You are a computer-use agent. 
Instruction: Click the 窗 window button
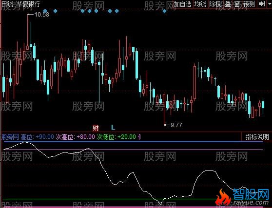tap(237, 4)
